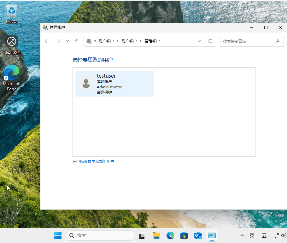
Task: Toggle the 英 input language indicator
Action: 252,235
